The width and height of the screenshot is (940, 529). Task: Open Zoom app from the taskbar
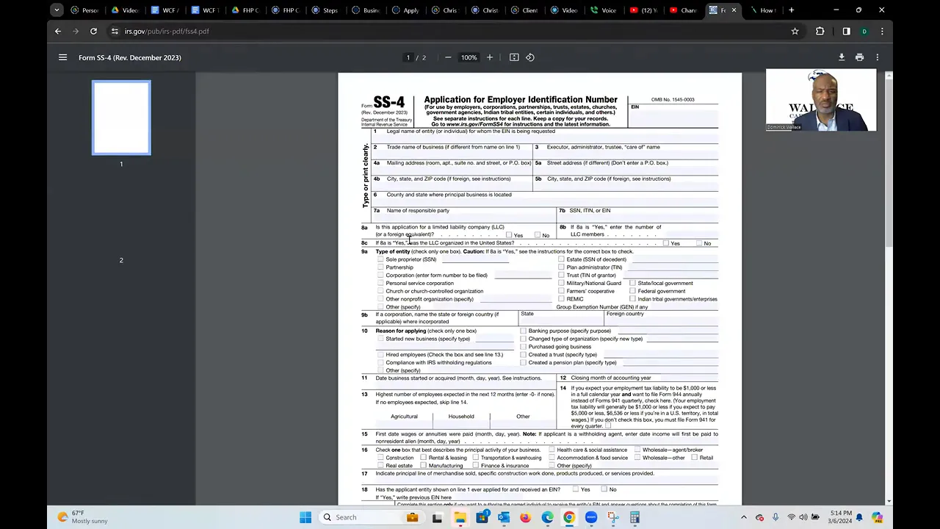591,517
